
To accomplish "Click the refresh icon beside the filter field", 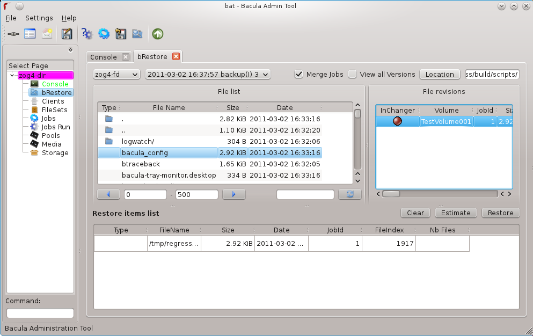I will point(349,194).
